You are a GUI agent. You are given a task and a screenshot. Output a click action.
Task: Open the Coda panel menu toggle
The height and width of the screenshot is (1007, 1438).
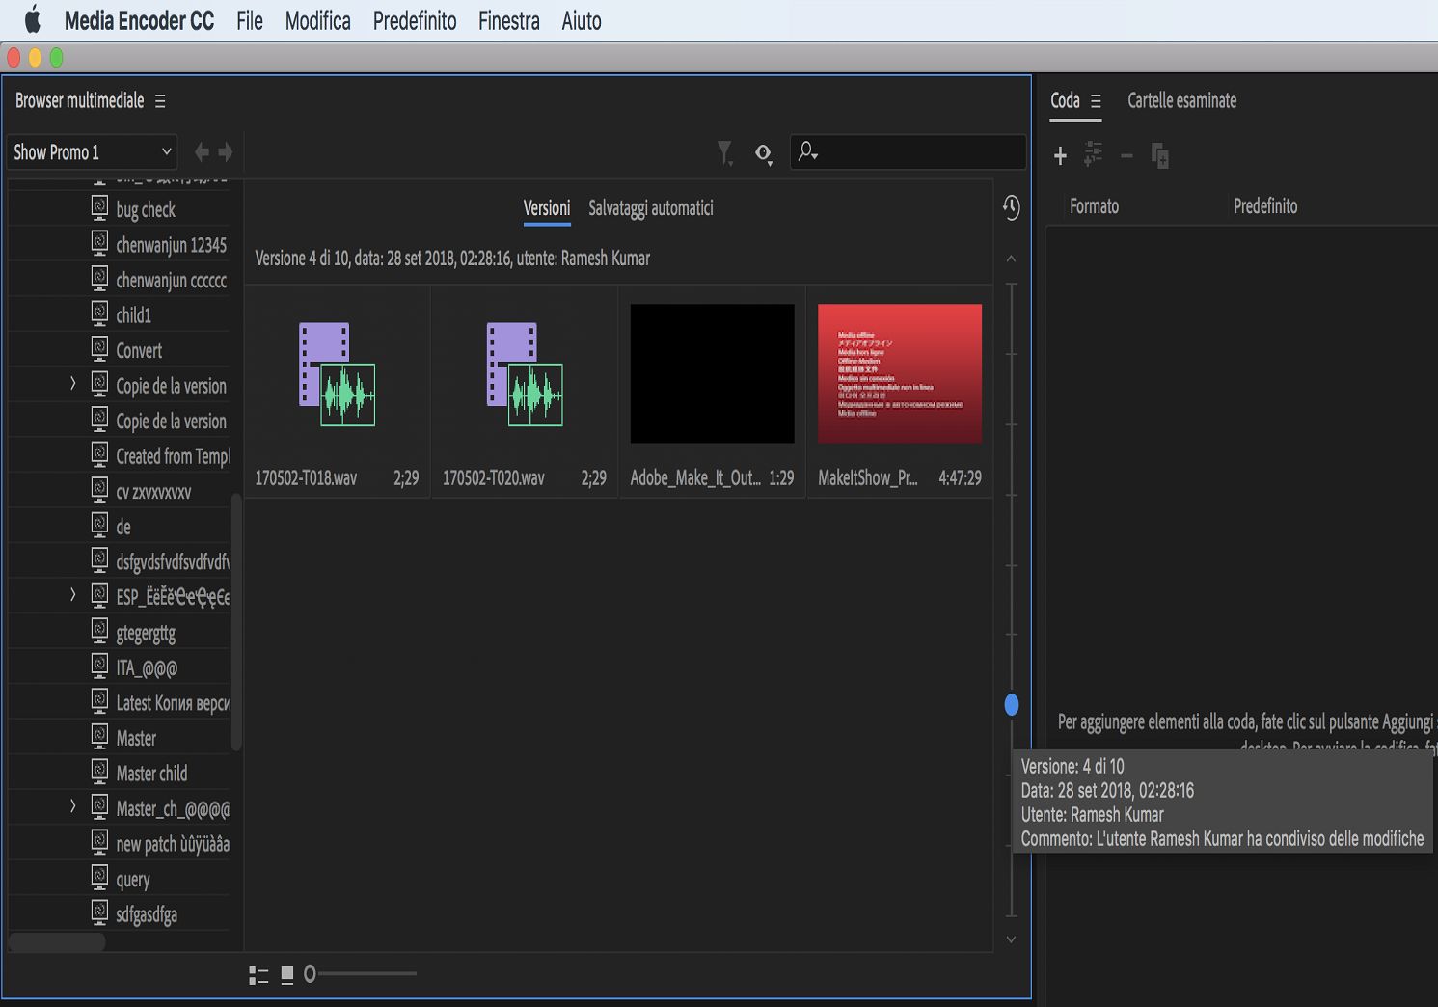click(1097, 100)
